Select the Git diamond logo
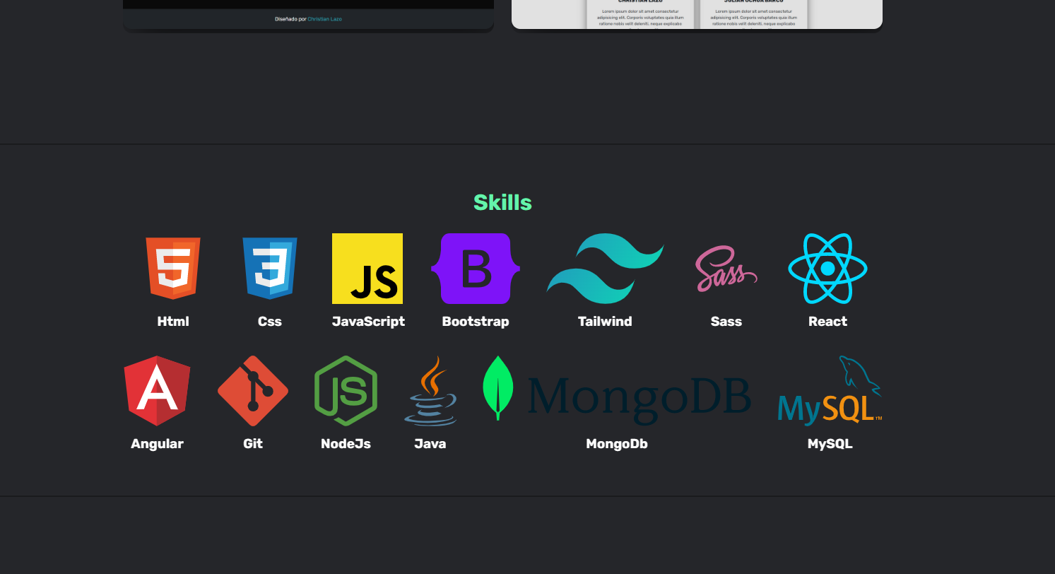 (253, 391)
